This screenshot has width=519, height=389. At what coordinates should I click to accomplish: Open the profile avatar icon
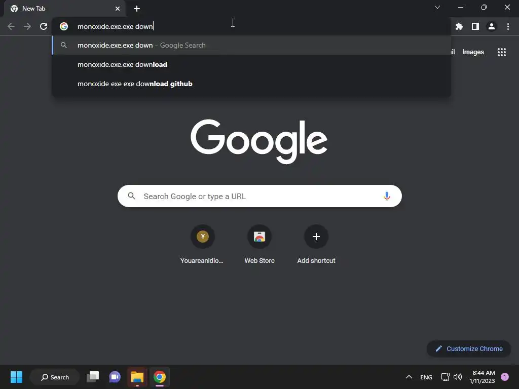[492, 26]
